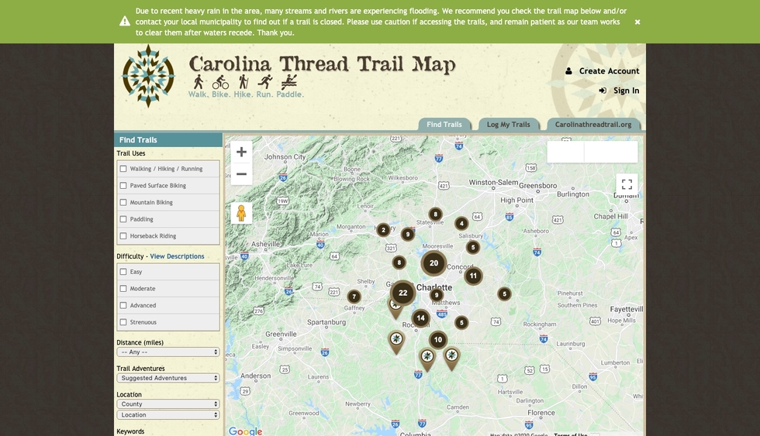Screen dimensions: 760x436
Task: Click the Paddle kayak icon in header
Action: coord(288,81)
